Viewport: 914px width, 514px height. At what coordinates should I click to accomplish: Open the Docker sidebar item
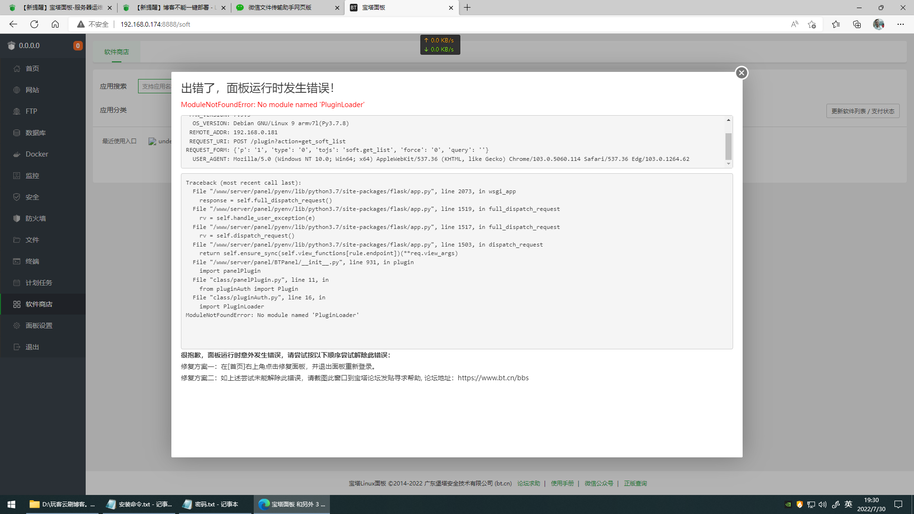click(43, 154)
